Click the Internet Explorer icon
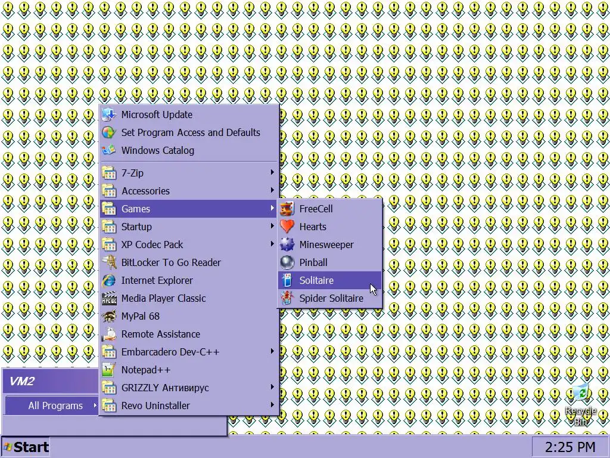The image size is (610, 458). coord(109,280)
